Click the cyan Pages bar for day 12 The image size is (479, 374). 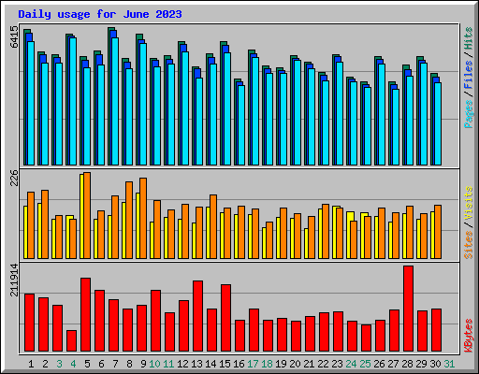pos(185,108)
